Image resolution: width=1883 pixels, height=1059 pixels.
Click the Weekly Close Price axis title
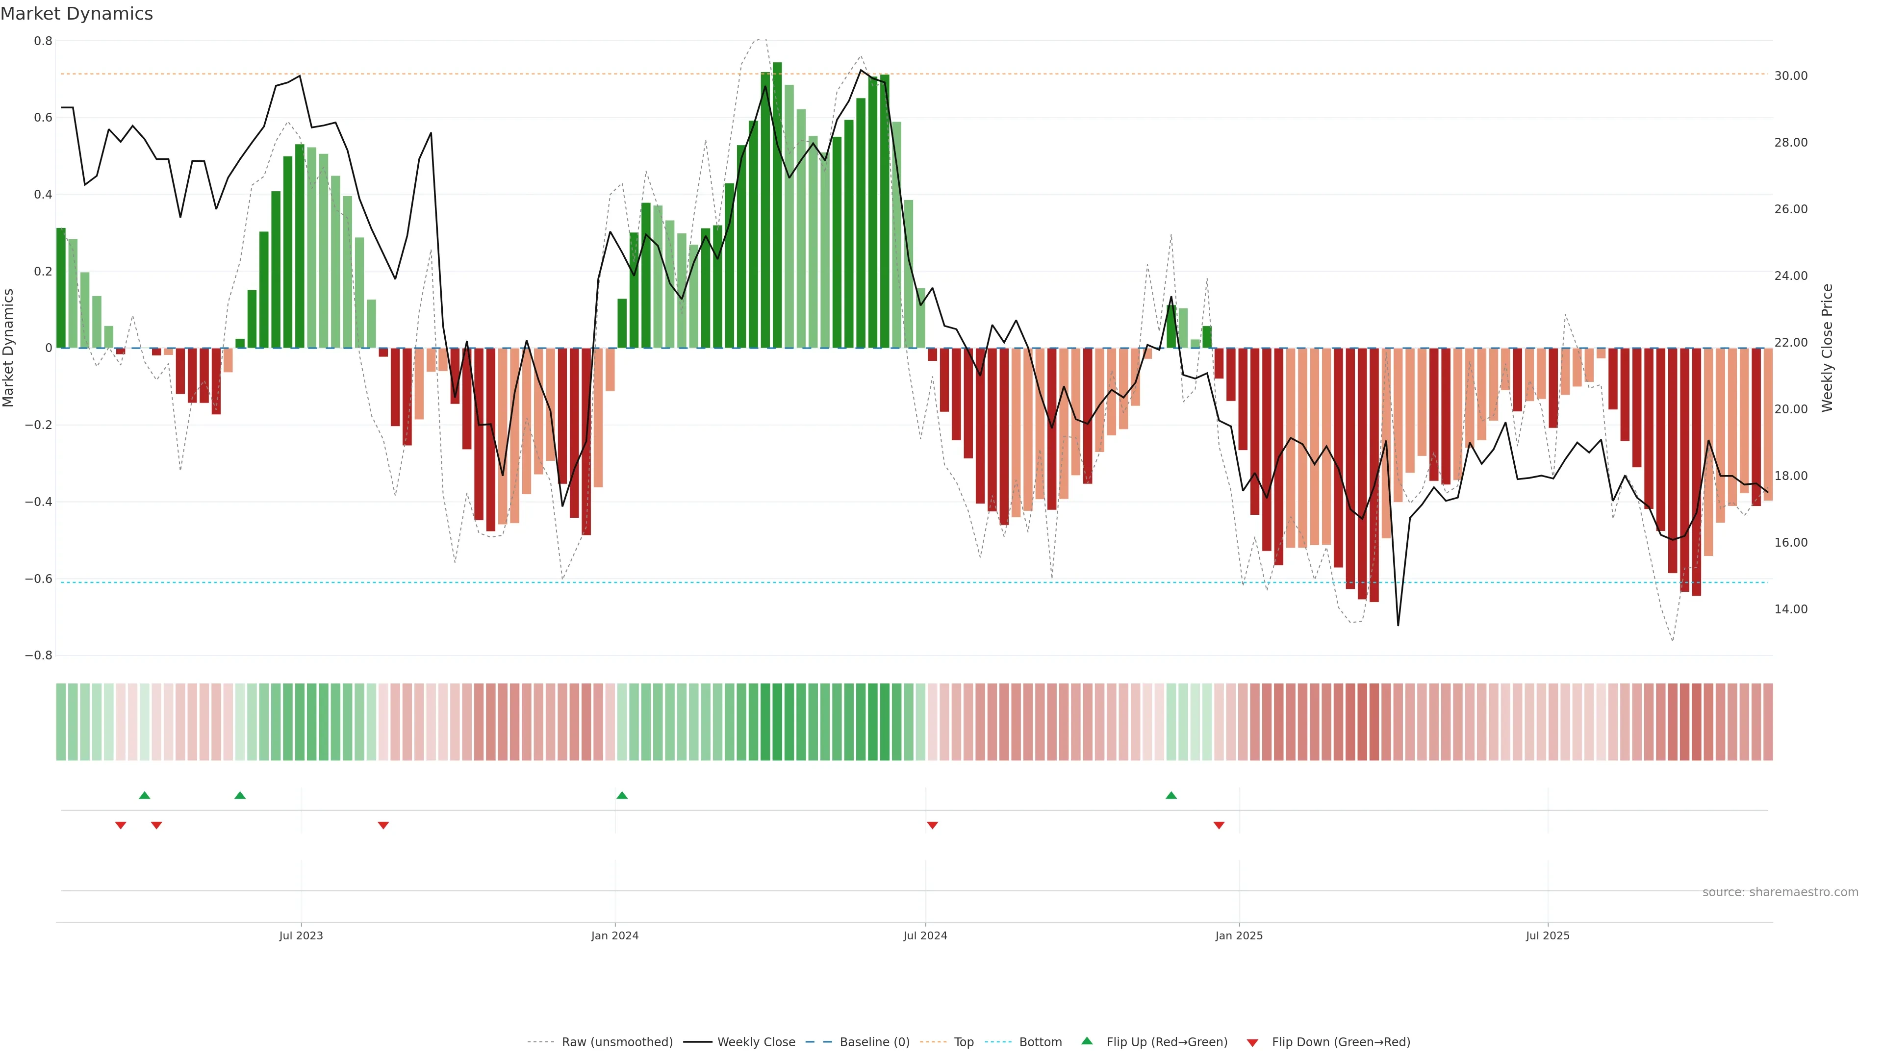(1828, 348)
